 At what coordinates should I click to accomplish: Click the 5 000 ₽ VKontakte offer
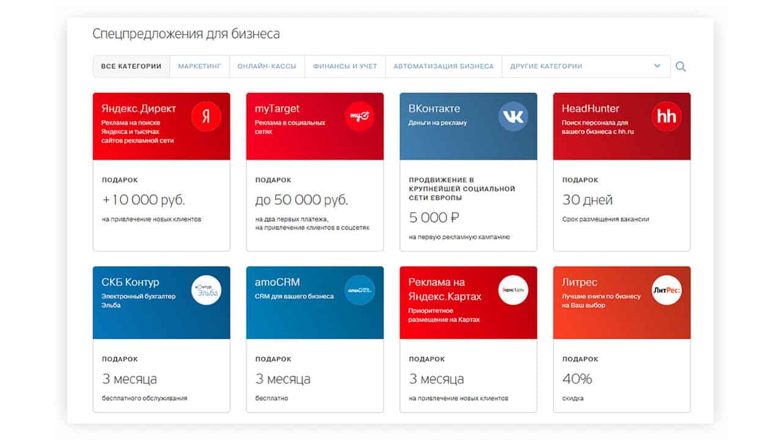click(434, 217)
